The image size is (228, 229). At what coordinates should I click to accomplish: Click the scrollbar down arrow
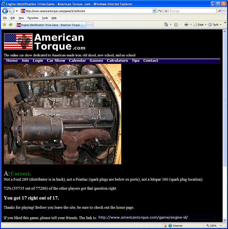225,220
